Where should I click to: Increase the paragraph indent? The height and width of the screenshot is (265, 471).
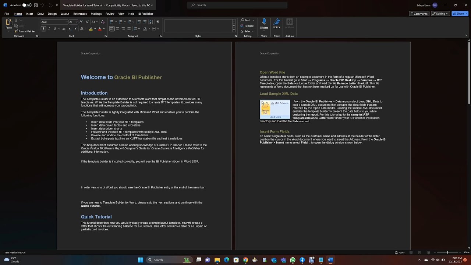(145, 22)
